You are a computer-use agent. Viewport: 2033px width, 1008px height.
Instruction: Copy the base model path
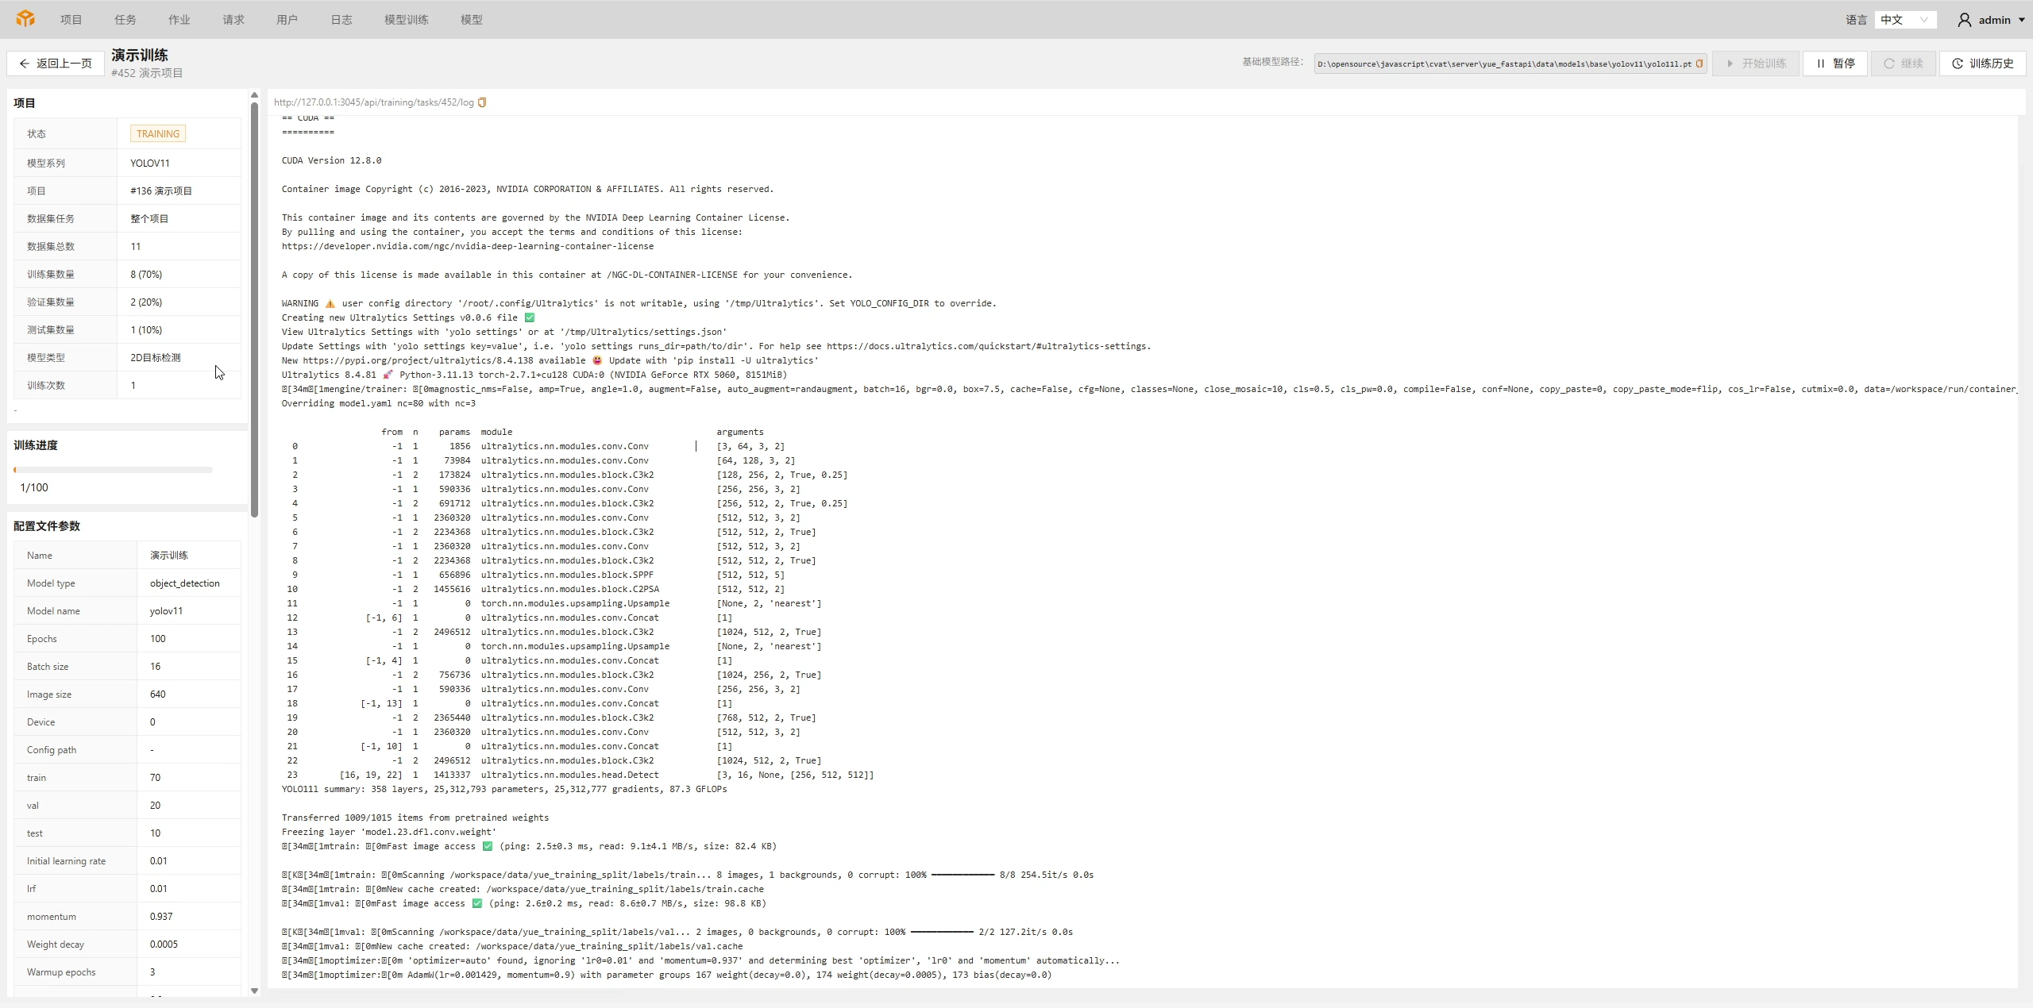tap(1699, 63)
